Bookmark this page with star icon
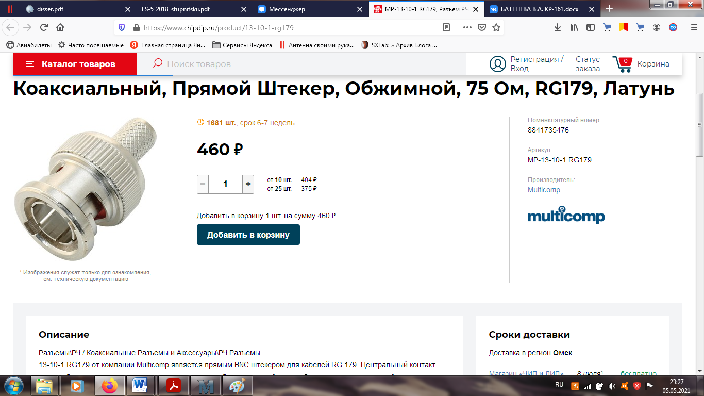Viewport: 704px width, 396px height. tap(496, 27)
